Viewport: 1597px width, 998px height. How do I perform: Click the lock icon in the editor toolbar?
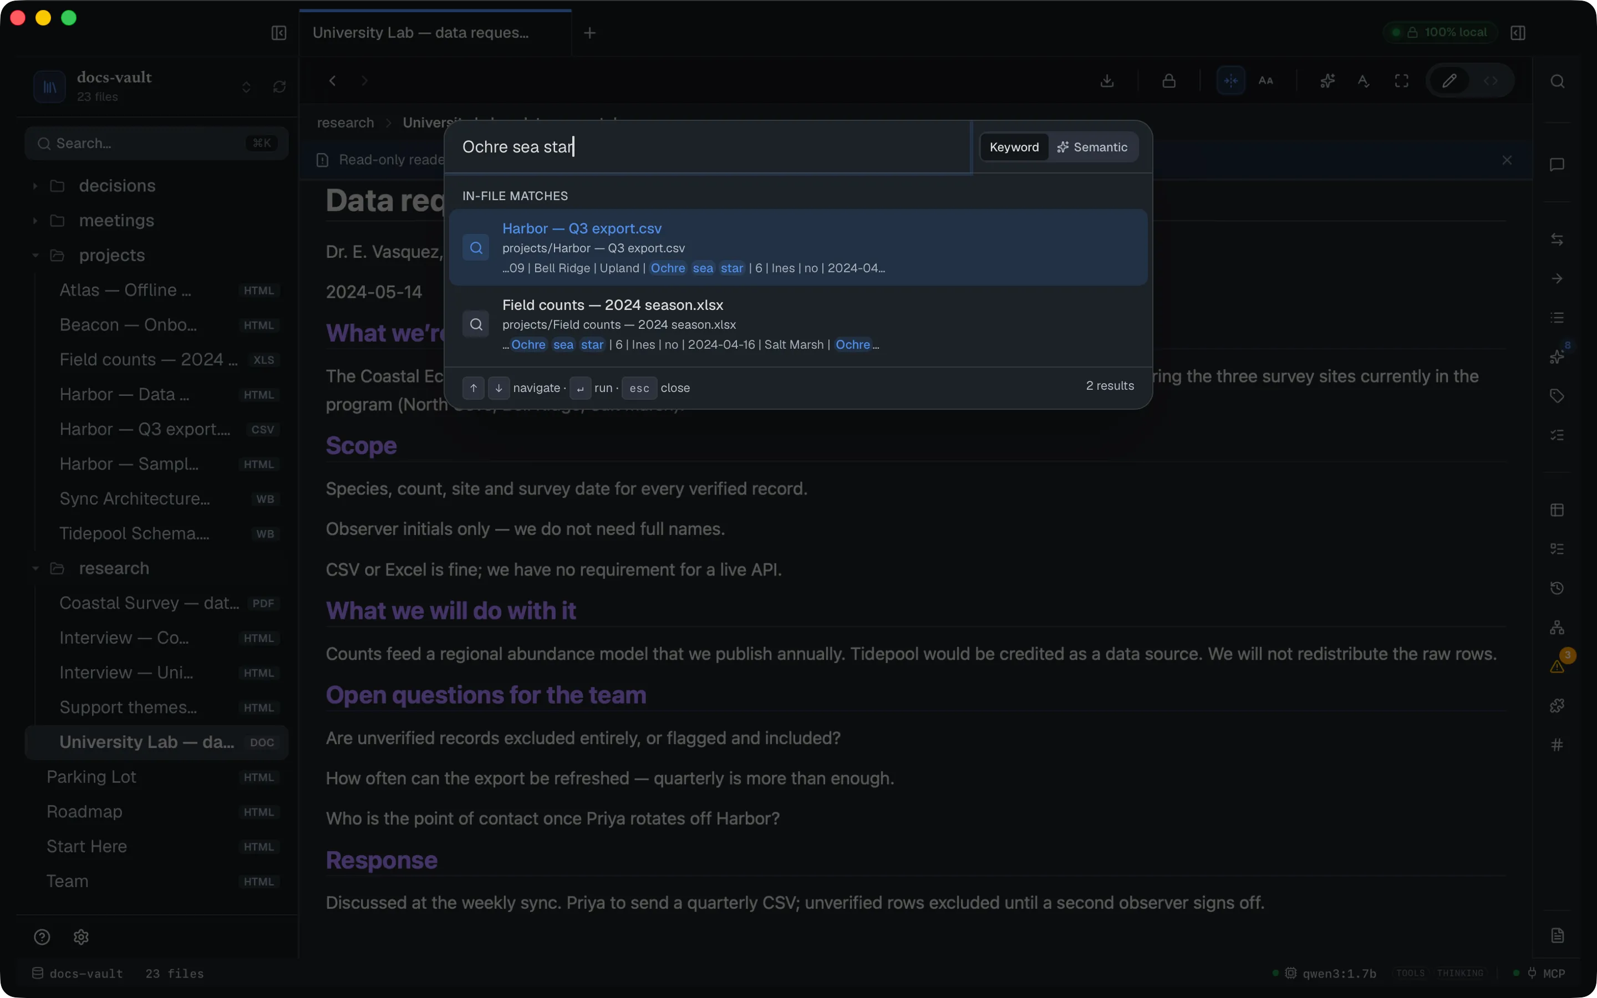[x=1169, y=80]
